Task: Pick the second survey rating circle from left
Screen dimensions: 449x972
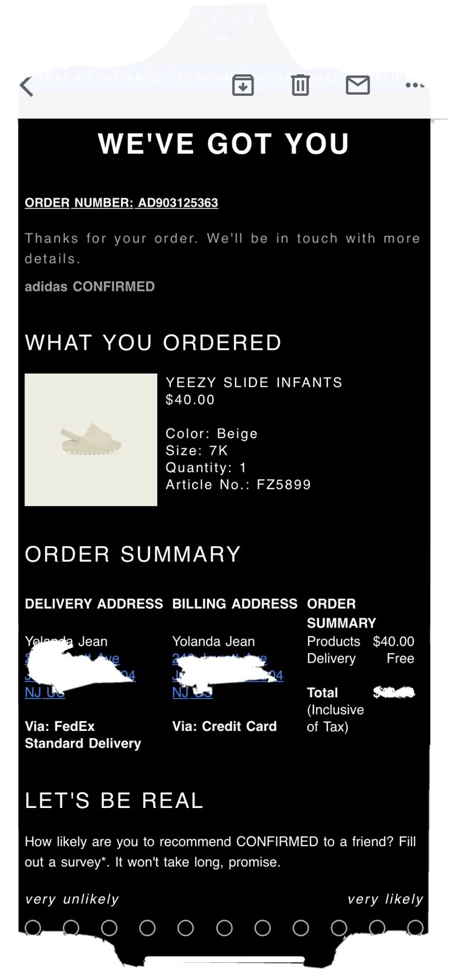Action: pos(71,928)
